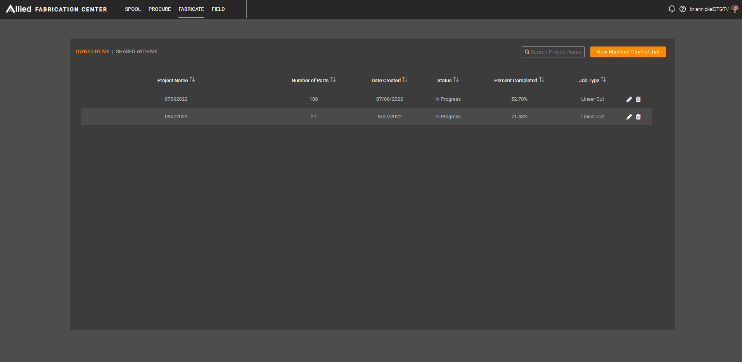Edit the 07062022 project with the pencil
Screen dimensions: 742x362
click(x=629, y=99)
